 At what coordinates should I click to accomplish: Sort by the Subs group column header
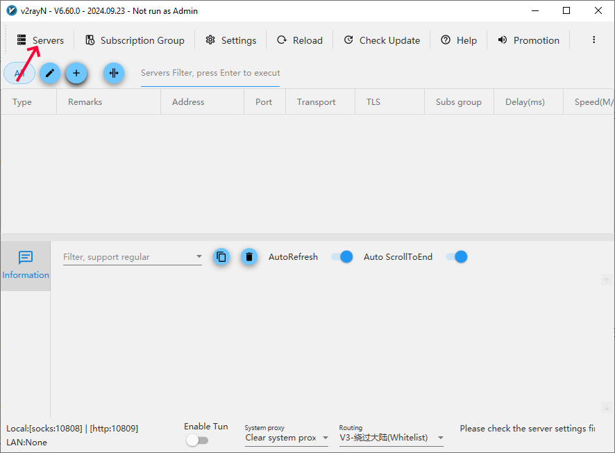pyautogui.click(x=459, y=102)
